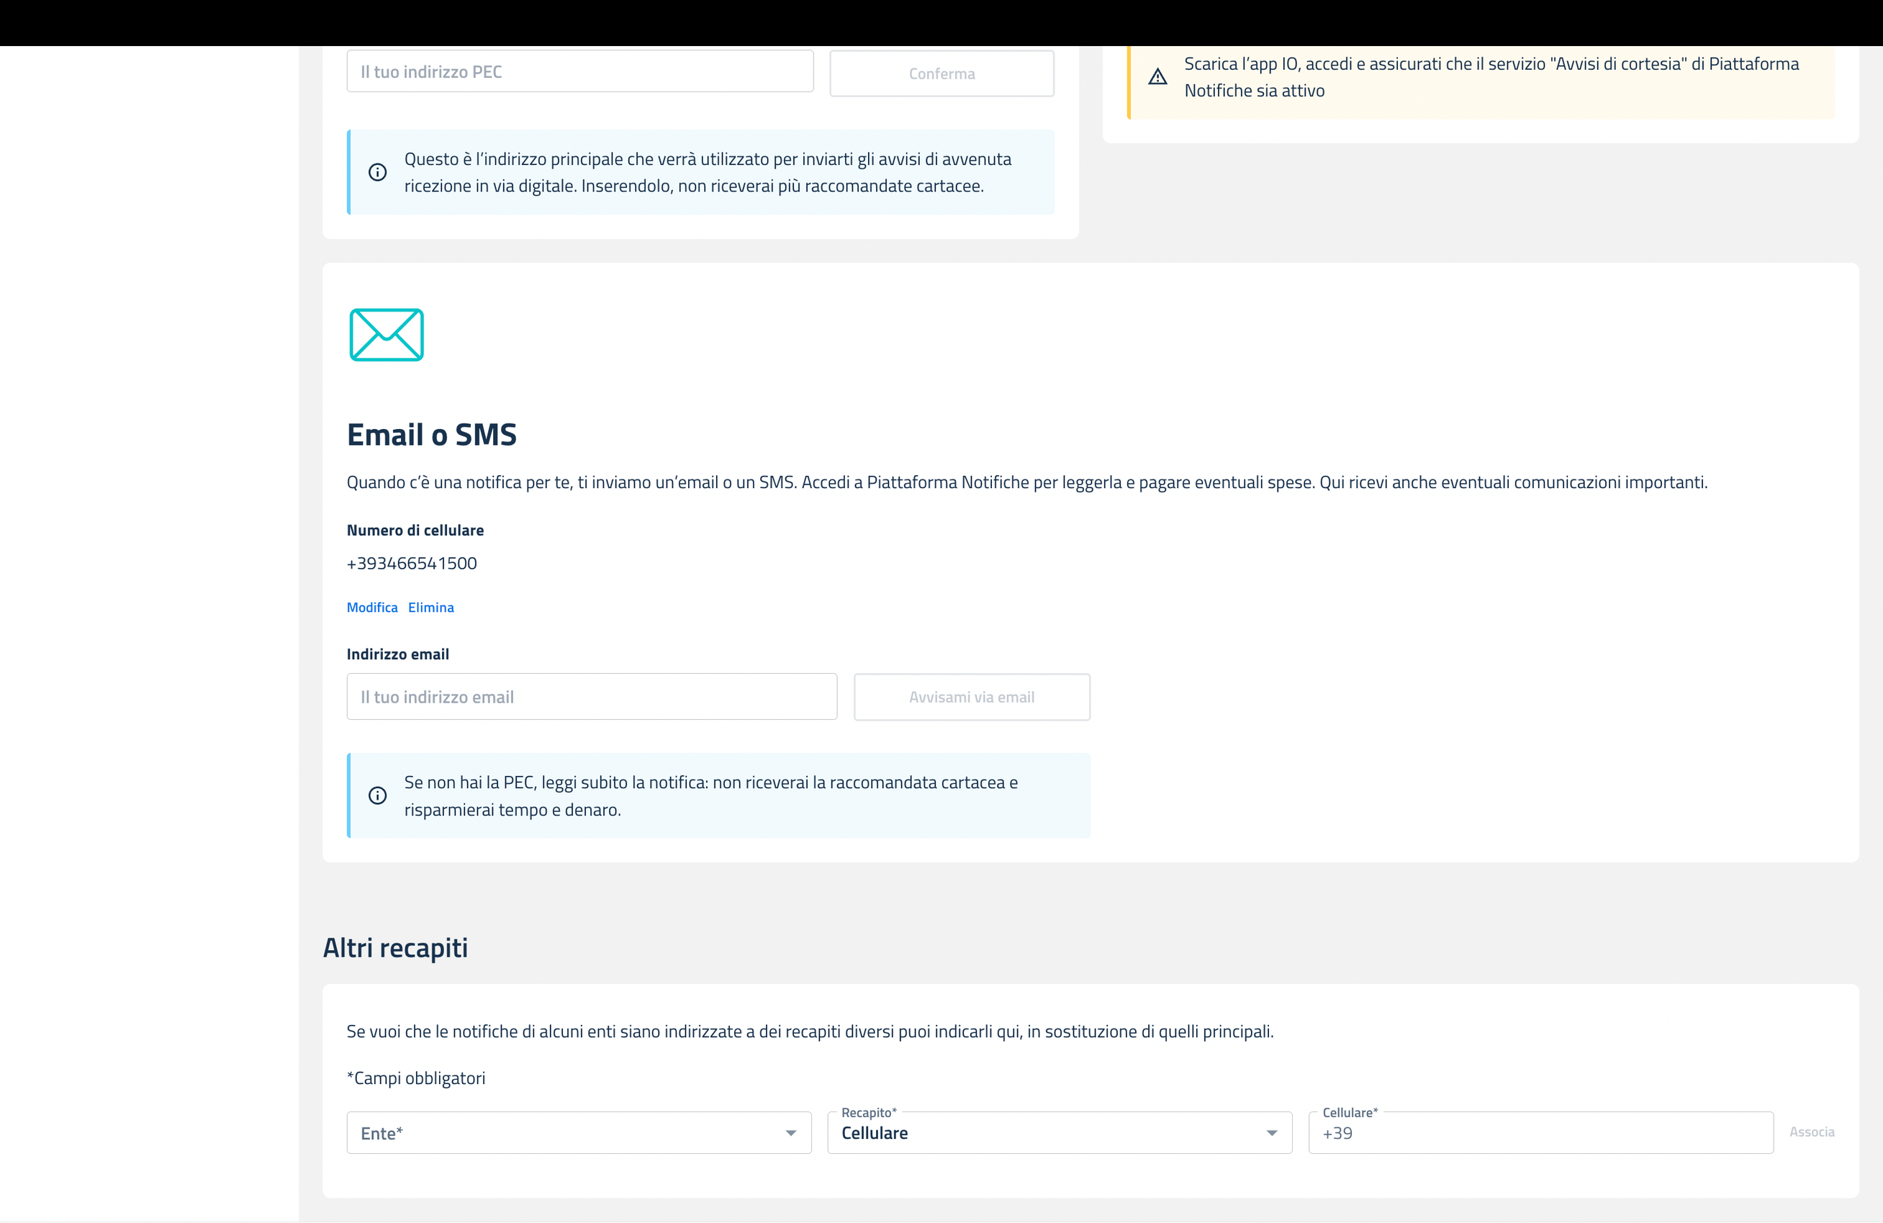Click info icon beside raccomandata cartacea notice
Viewport: 1883px width, 1223px height.
point(377,795)
